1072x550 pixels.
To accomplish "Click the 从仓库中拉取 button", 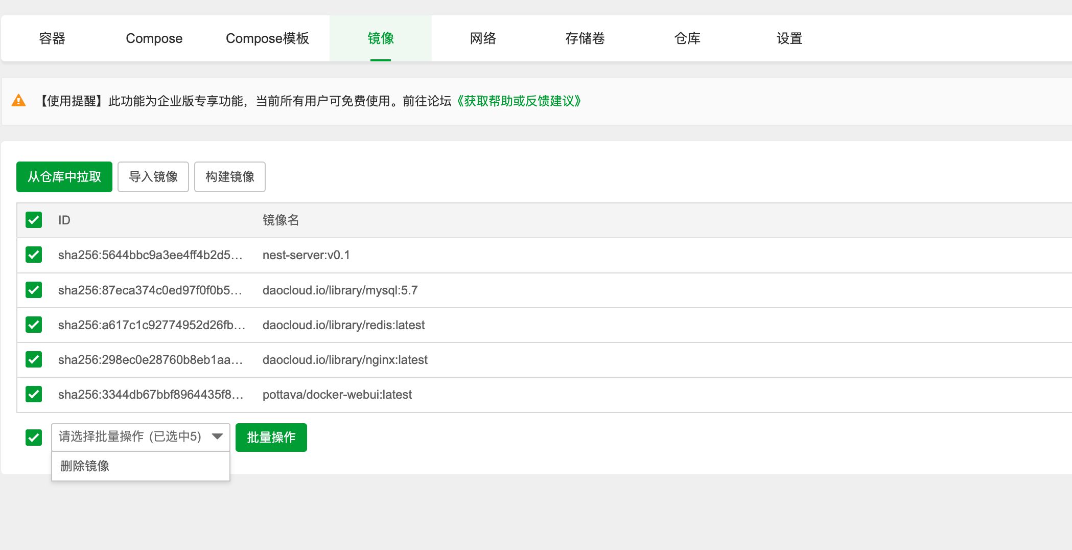I will [x=64, y=177].
